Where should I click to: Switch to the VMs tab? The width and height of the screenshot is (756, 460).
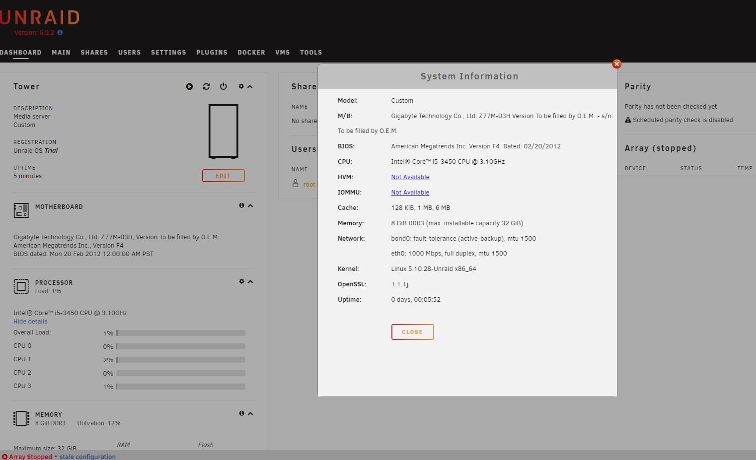283,53
